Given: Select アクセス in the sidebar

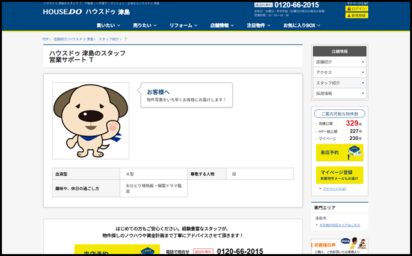Looking at the screenshot, I should pyautogui.click(x=339, y=73).
